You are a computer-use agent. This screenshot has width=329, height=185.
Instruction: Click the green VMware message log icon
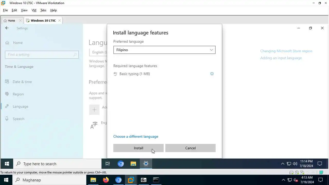(x=321, y=172)
